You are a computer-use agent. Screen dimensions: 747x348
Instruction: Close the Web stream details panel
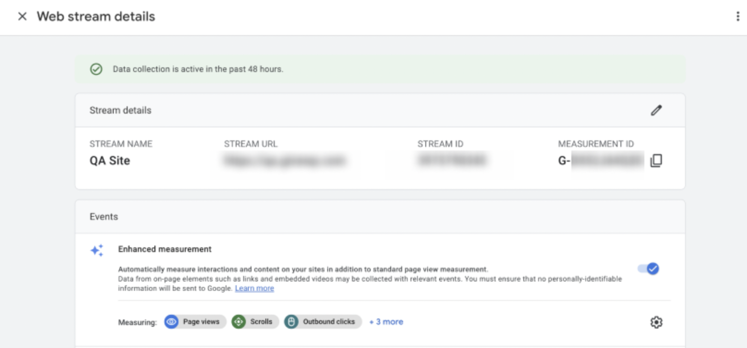click(22, 17)
